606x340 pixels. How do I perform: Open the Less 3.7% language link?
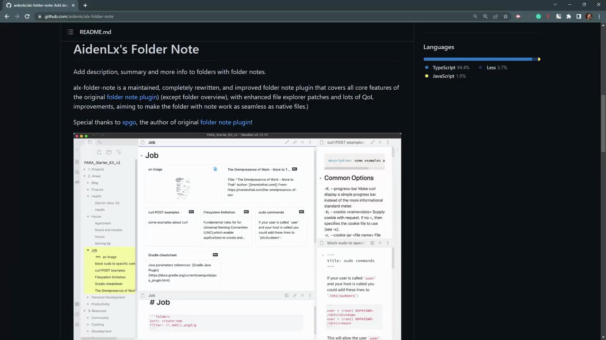click(493, 68)
